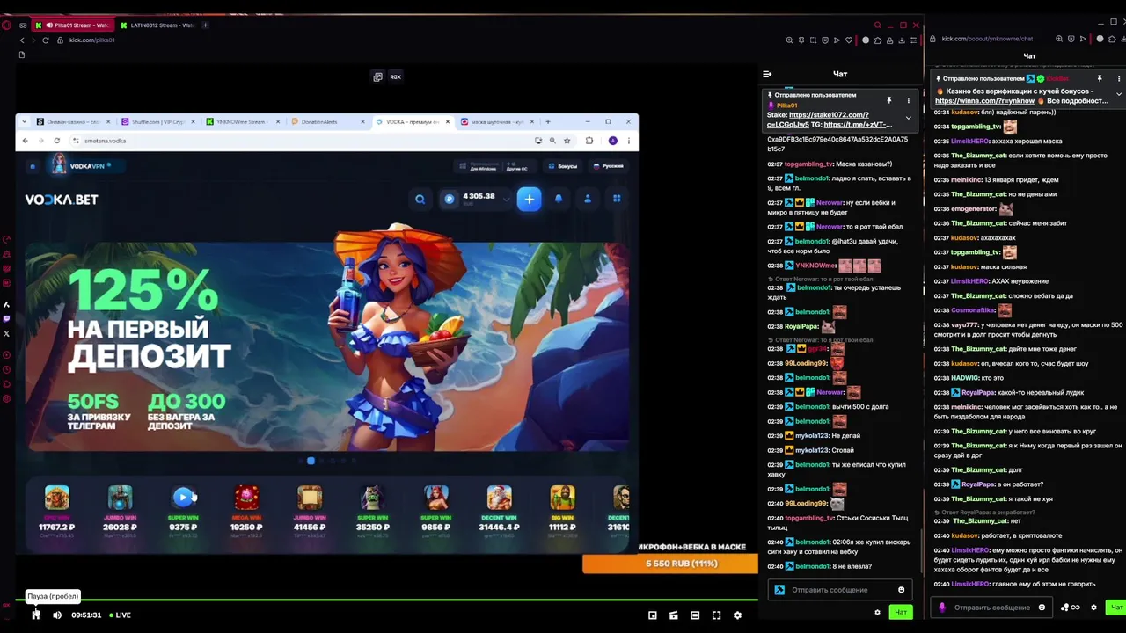Open pinned message options in the popout chat
The height and width of the screenshot is (633, 1126).
point(1119,78)
